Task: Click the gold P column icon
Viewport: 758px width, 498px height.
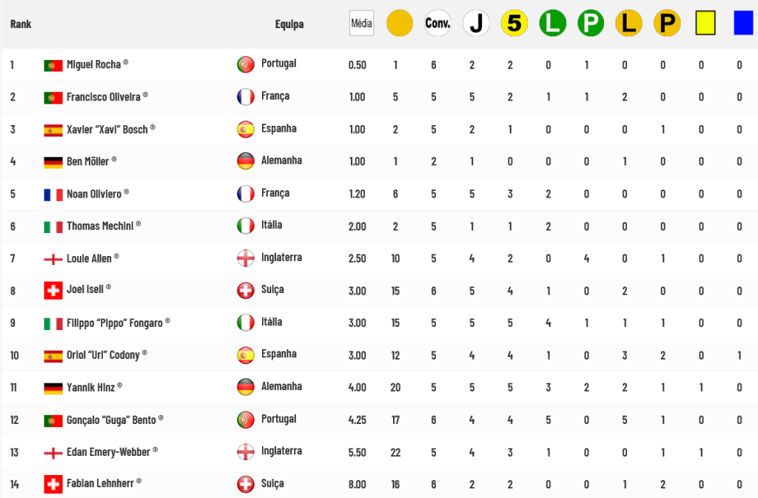Action: click(x=667, y=23)
